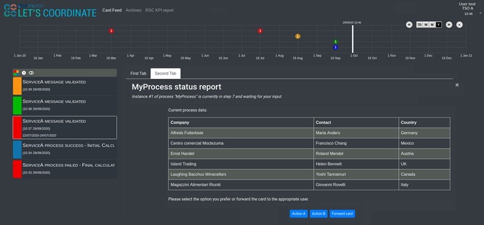Image resolution: width=484 pixels, height=225 pixels.
Task: Choose the Y year timeline view
Action: click(438, 25)
